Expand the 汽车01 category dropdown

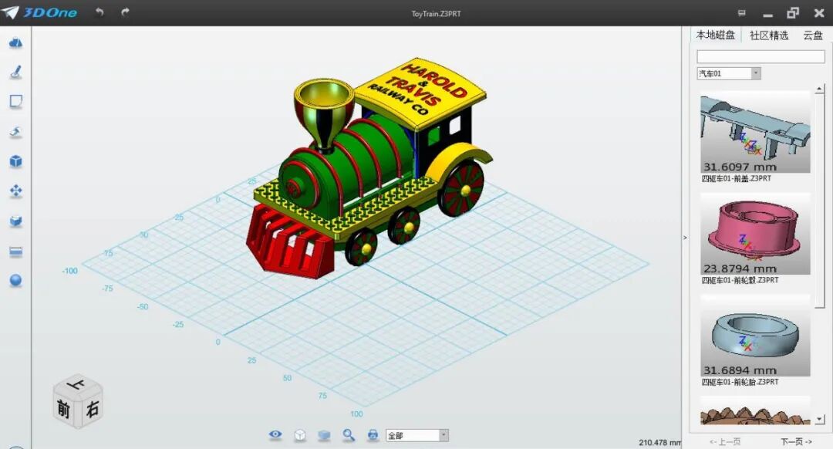pos(729,73)
